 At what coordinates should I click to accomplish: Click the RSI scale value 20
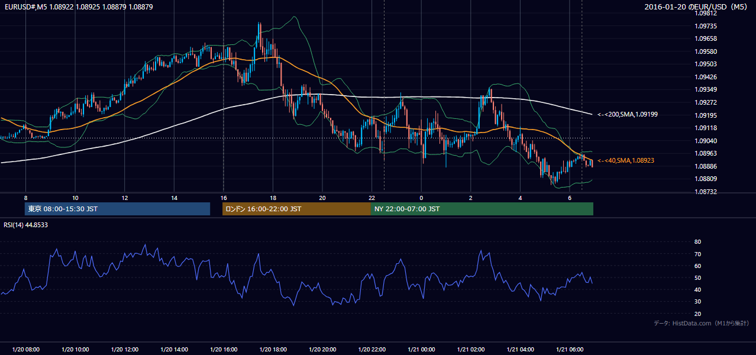tap(697, 314)
